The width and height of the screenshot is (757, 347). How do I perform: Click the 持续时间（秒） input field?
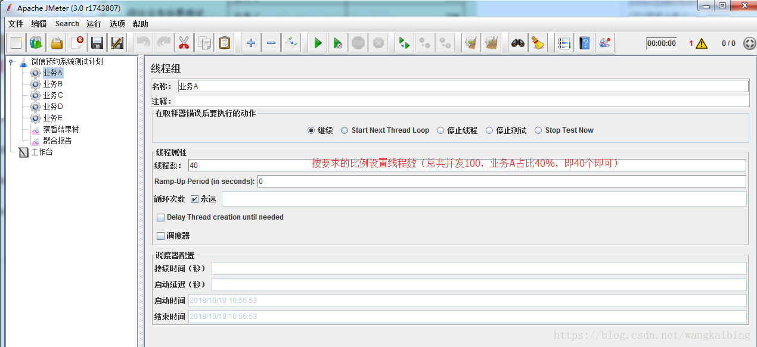[479, 268]
